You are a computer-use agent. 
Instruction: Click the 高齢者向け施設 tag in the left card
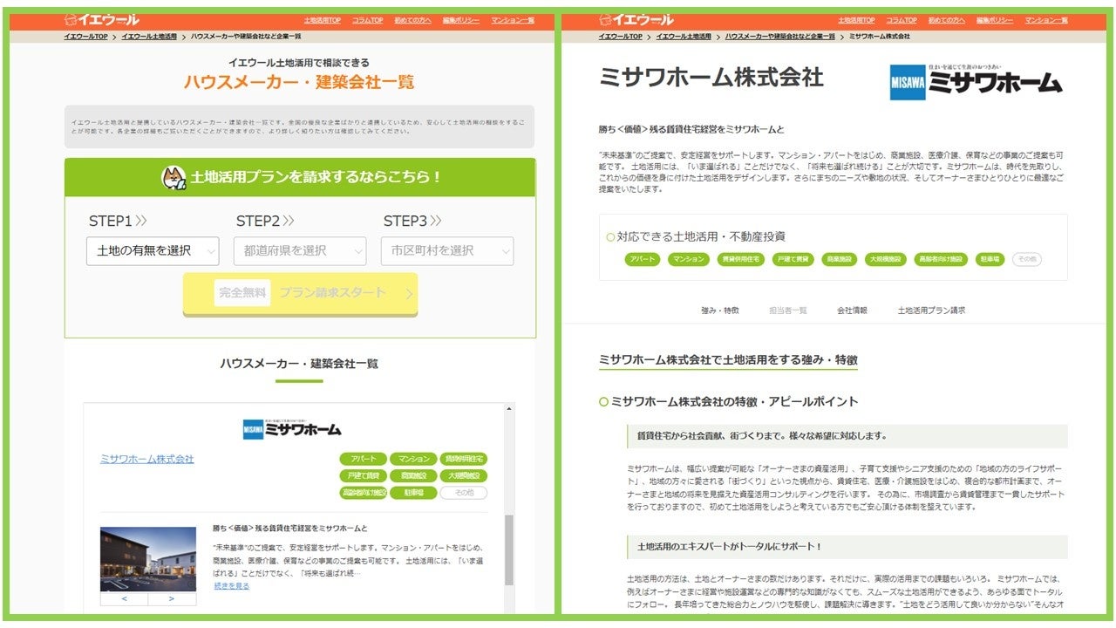click(x=363, y=493)
